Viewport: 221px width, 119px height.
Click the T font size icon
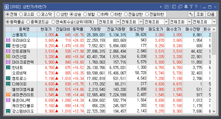coord(191,7)
